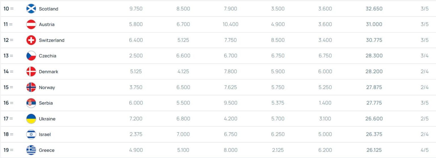The image size is (436, 158).
Task: Open the Greece country name link
Action: point(47,150)
